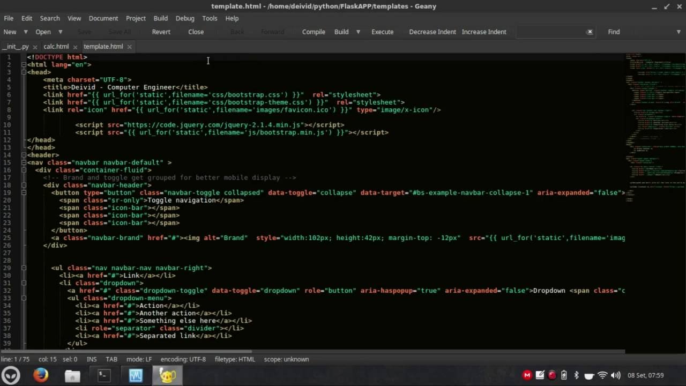Click the Build toolbar button
Image resolution: width=686 pixels, height=386 pixels.
[341, 32]
